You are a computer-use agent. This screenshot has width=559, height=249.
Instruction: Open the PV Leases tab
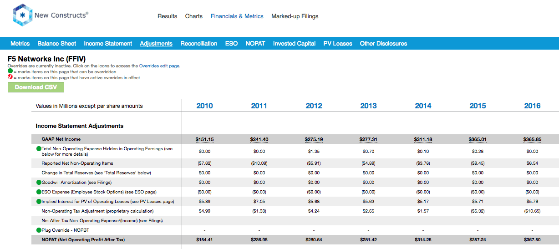[x=338, y=44]
